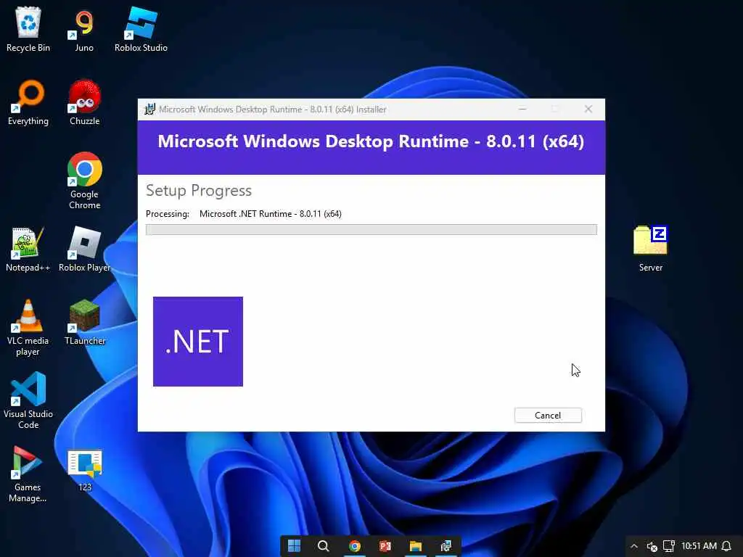Select the Chuzzle game shortcut
The image size is (743, 557).
point(84,103)
